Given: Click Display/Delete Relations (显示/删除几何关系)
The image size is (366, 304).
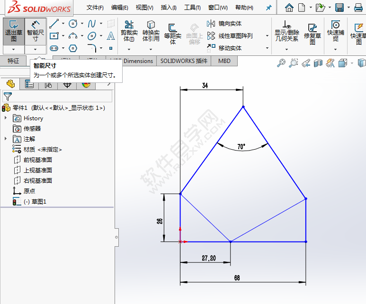Looking at the screenshot, I should [287, 31].
